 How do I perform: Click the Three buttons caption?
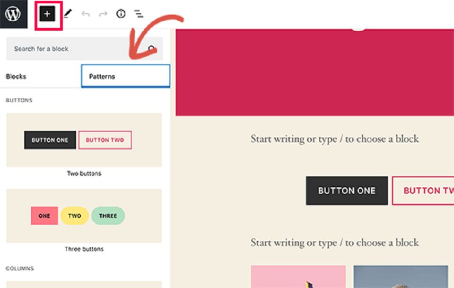coord(84,249)
